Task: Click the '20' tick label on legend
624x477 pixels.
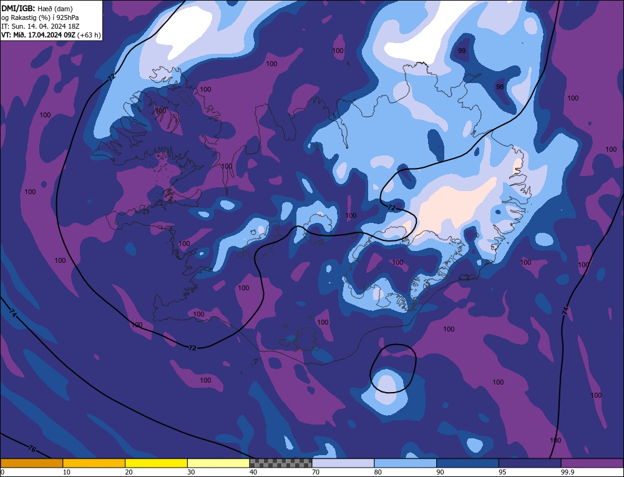Action: pyautogui.click(x=129, y=472)
